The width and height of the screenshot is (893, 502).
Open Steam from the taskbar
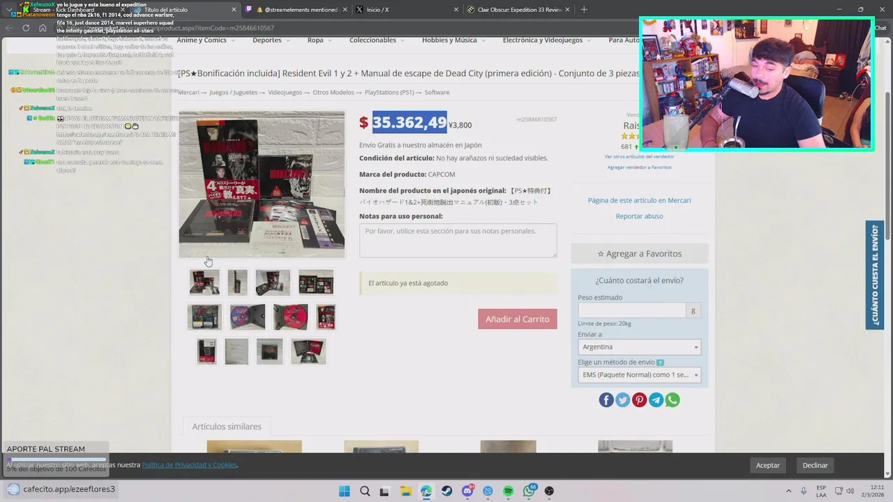click(446, 491)
